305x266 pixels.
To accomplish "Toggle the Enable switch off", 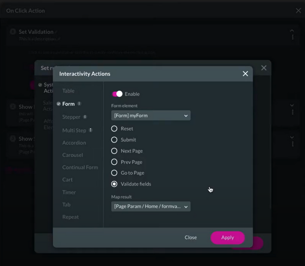I will [117, 94].
